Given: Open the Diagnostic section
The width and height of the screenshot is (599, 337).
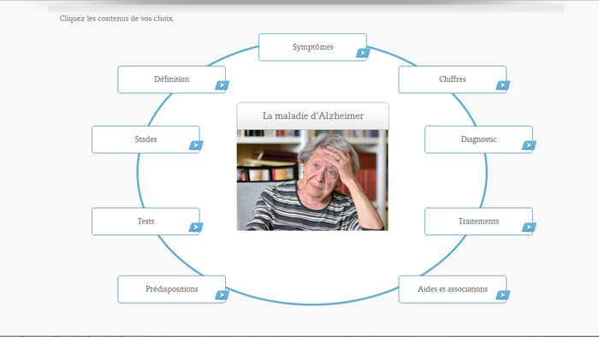Looking at the screenshot, I should (478, 139).
